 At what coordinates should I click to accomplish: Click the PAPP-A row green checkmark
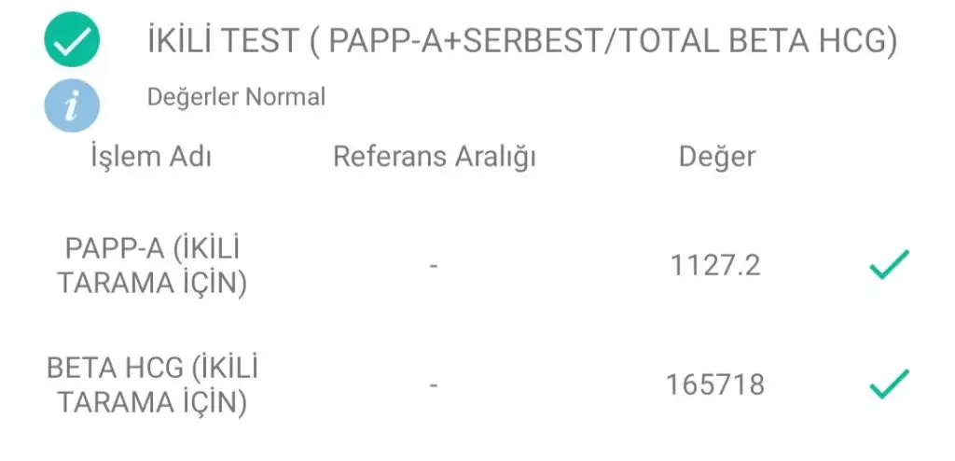coord(889,265)
